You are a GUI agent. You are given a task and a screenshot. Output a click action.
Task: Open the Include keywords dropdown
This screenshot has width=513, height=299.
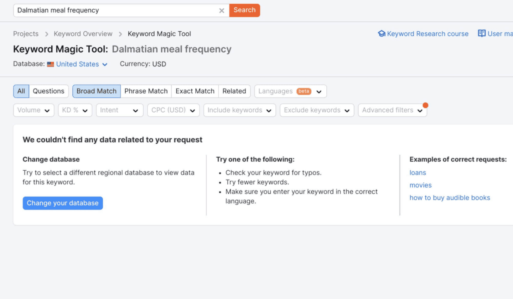pyautogui.click(x=239, y=110)
